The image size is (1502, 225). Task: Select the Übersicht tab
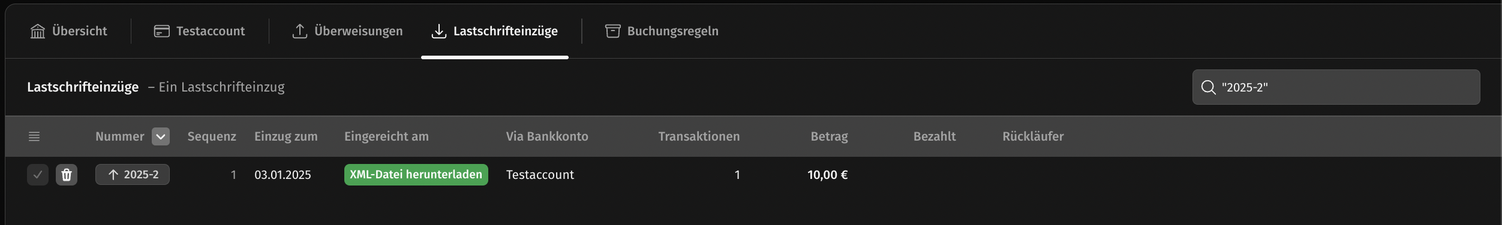[x=68, y=31]
